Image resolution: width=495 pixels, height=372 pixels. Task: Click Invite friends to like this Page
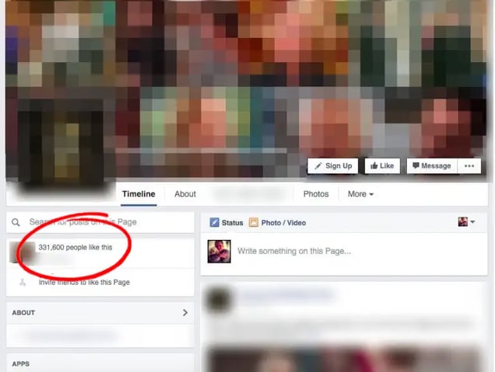[x=84, y=282]
